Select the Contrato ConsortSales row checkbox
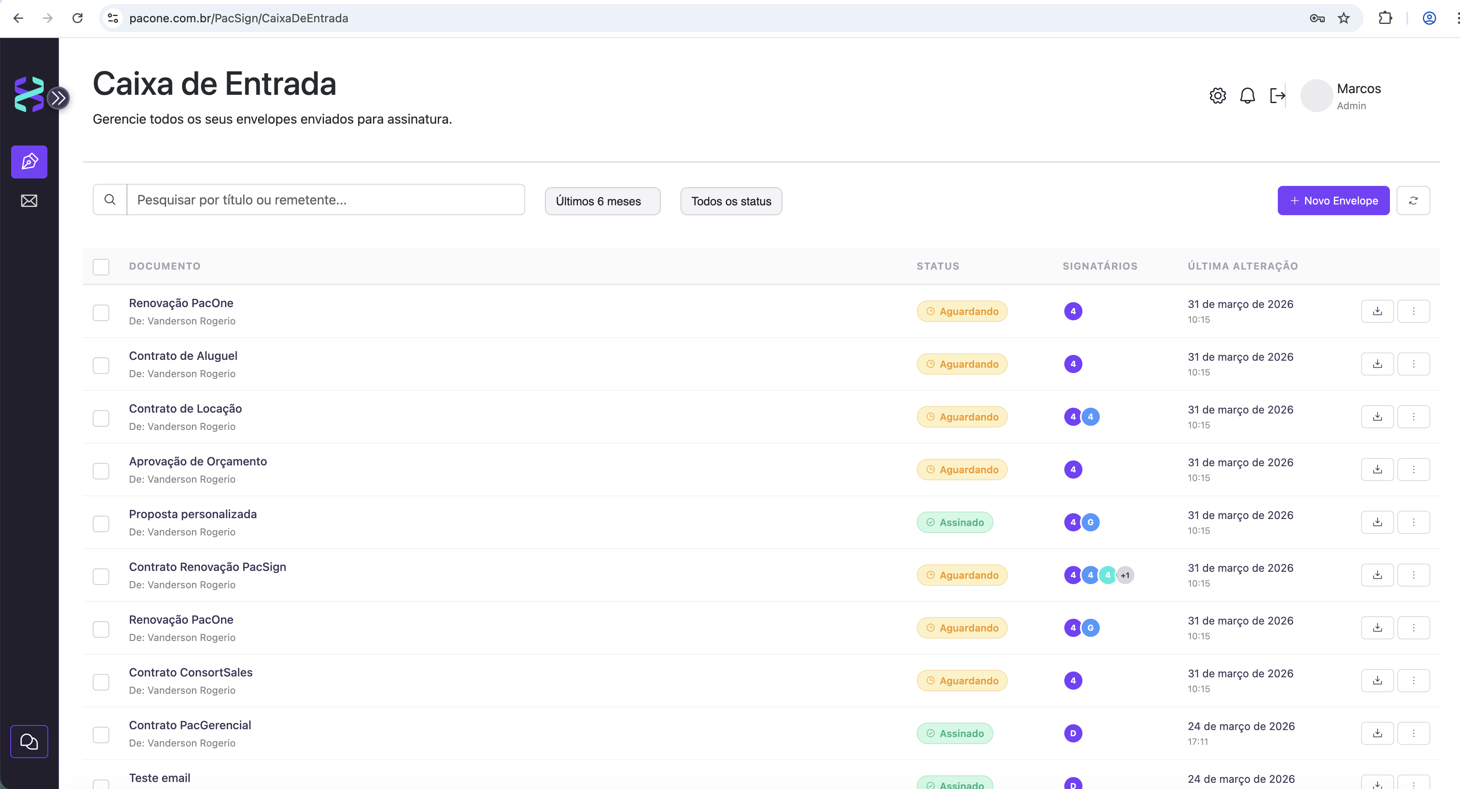The image size is (1460, 789). 101,682
